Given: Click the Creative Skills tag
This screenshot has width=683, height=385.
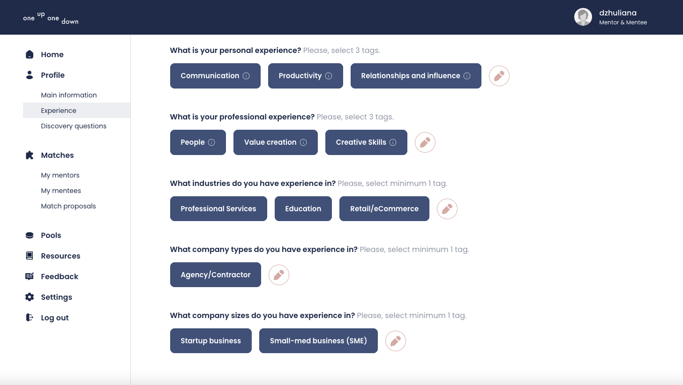Looking at the screenshot, I should [366, 142].
